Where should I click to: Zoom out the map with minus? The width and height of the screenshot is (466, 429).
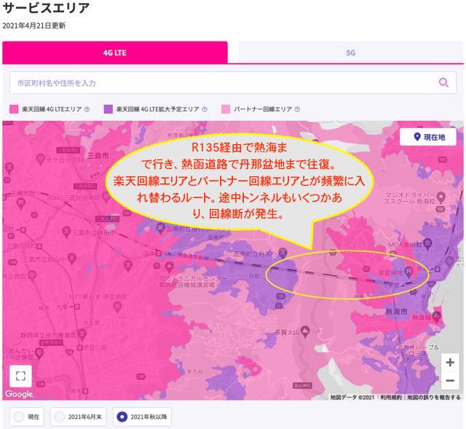450,380
